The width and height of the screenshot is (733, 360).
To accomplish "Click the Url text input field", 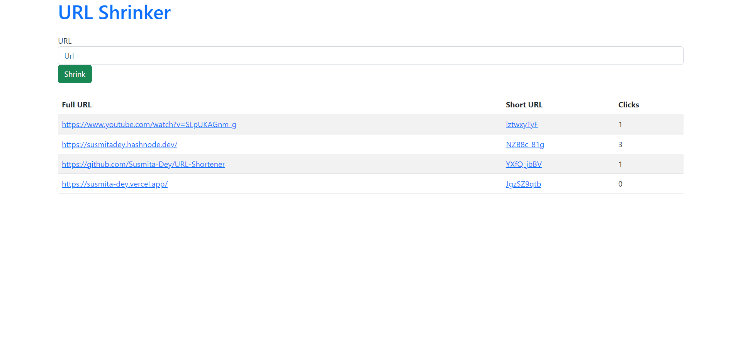I will coord(370,56).
